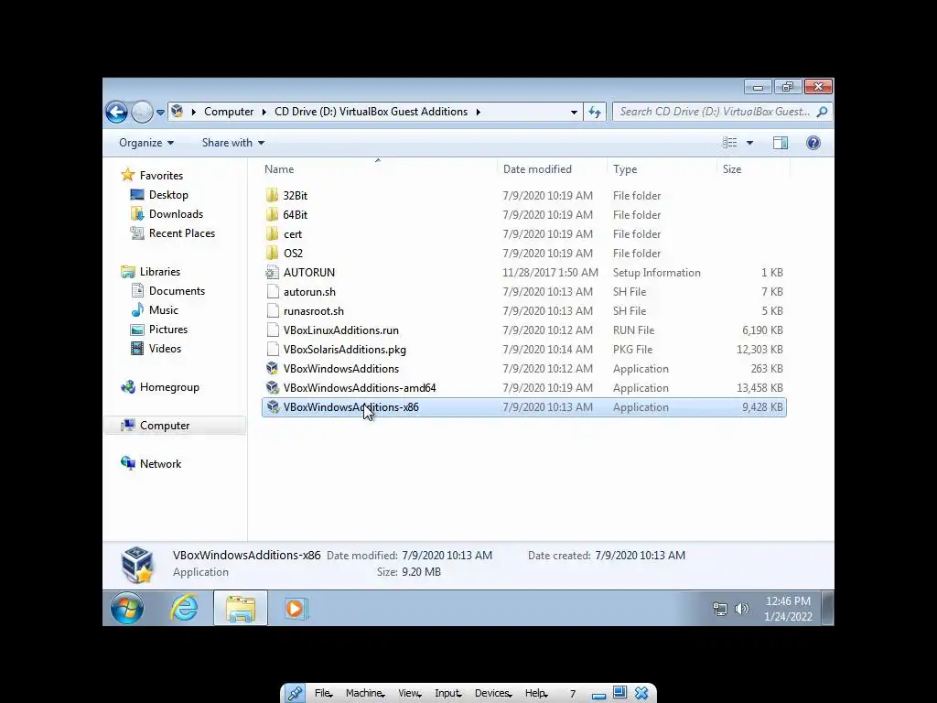Screen dimensions: 937x703
Task: Open Explorer help via question mark icon
Action: click(813, 142)
